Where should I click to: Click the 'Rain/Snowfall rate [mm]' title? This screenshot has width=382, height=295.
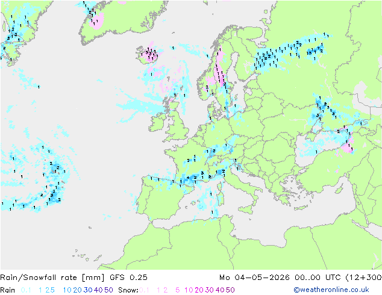click(52, 278)
